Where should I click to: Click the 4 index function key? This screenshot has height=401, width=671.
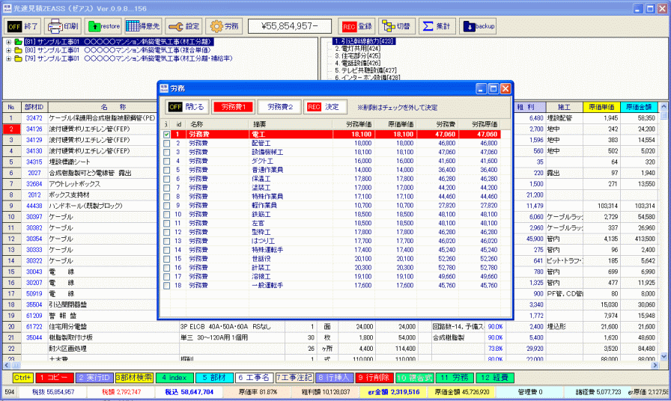click(174, 378)
